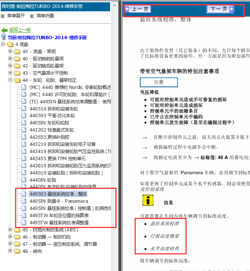Open 4495IN 悬挂系统校准（控制值）的其他信息
This screenshot has width=250, height=271.
click(70, 208)
